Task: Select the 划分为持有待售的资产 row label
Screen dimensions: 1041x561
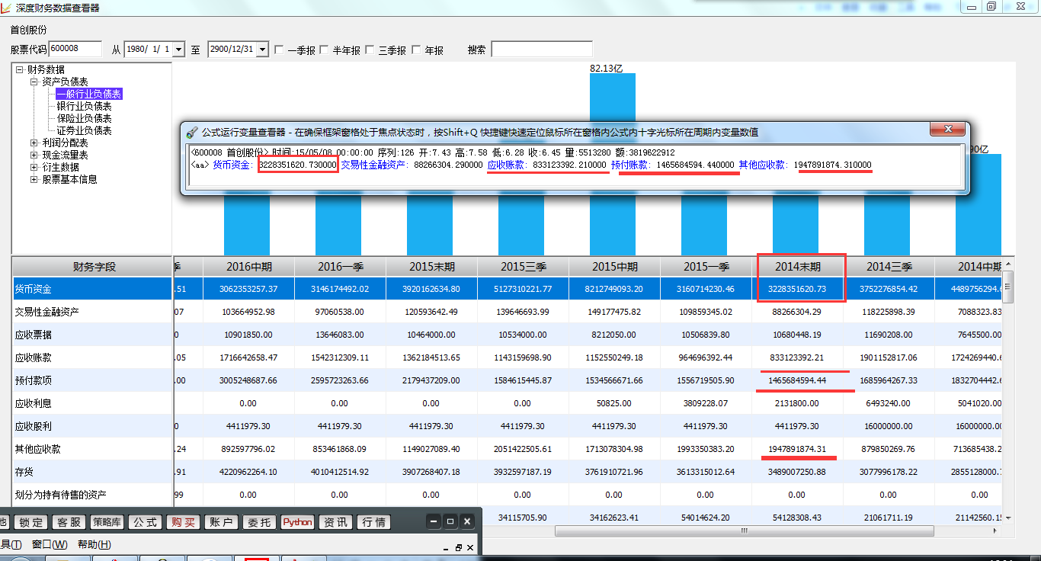Action: coord(93,495)
